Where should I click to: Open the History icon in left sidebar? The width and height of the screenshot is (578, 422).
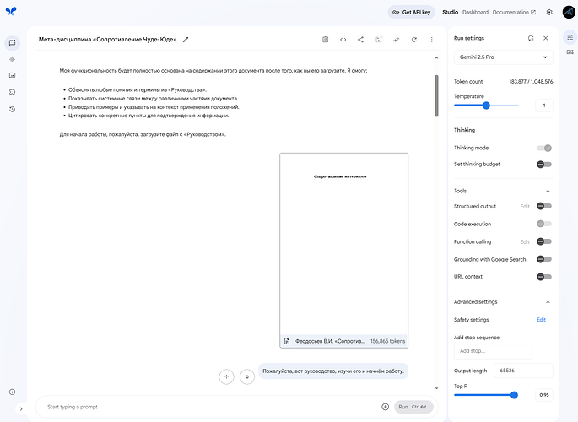click(13, 109)
